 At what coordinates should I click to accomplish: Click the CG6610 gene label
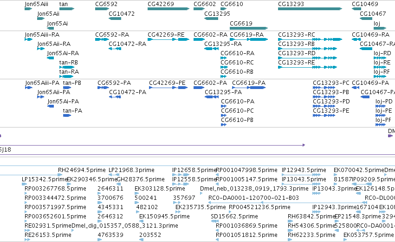click(232, 4)
